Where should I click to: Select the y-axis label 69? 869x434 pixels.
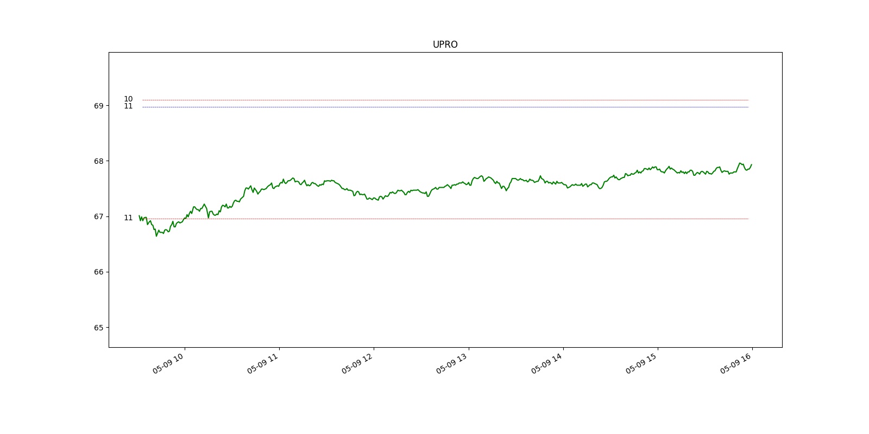point(98,106)
